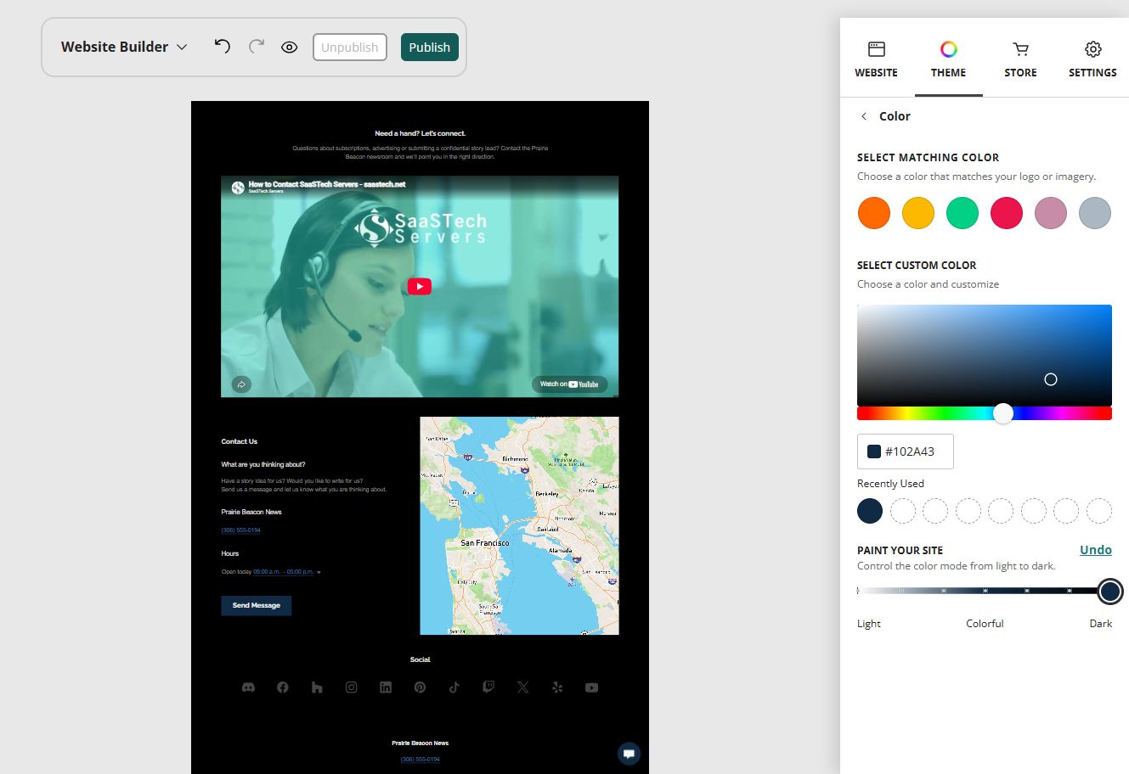Click the hex color input field

tap(906, 451)
